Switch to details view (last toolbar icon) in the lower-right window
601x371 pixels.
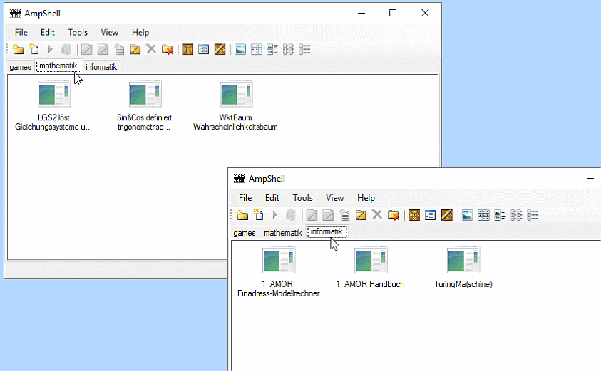pyautogui.click(x=533, y=215)
